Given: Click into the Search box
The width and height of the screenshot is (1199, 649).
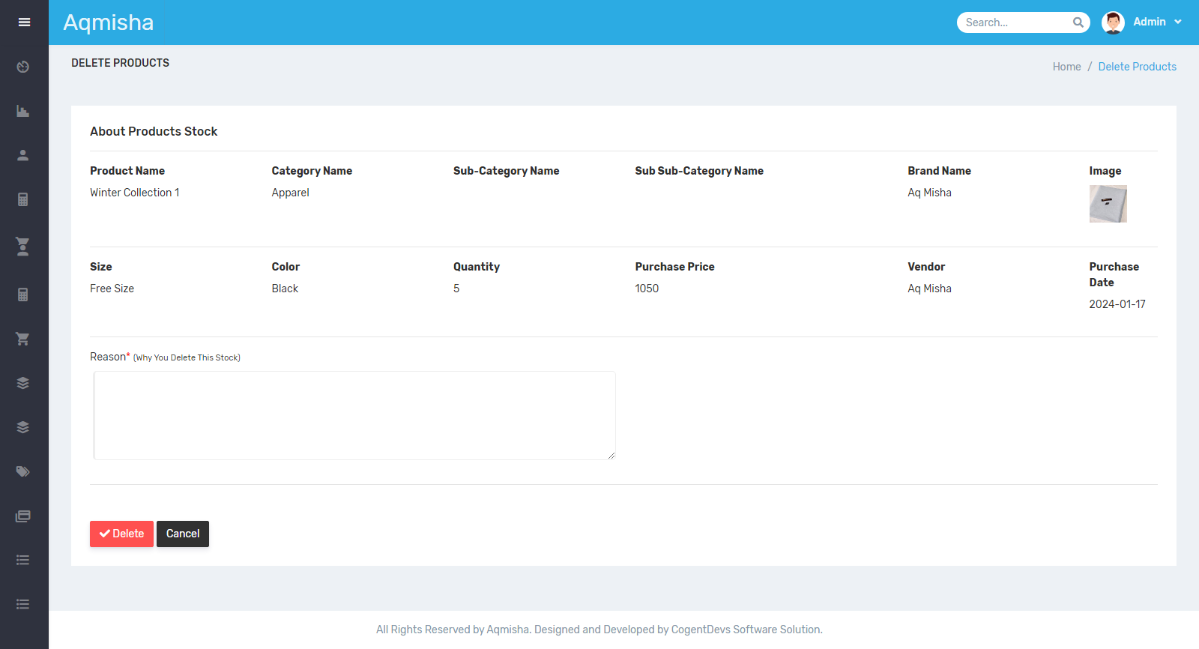Looking at the screenshot, I should (1015, 22).
